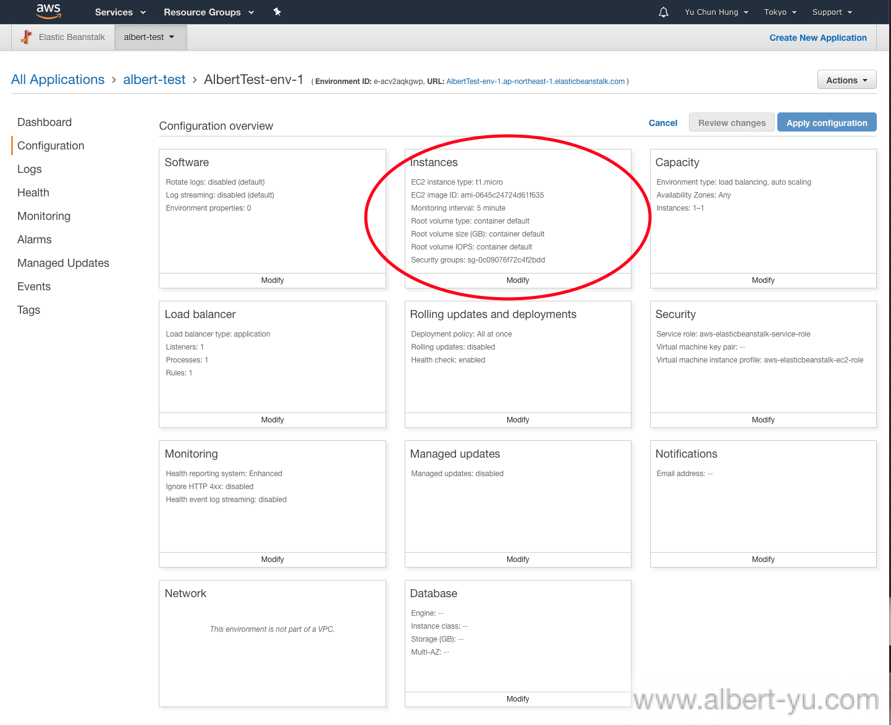Viewport: 891px width, 725px height.
Task: Cancel the configuration changes
Action: (x=663, y=123)
